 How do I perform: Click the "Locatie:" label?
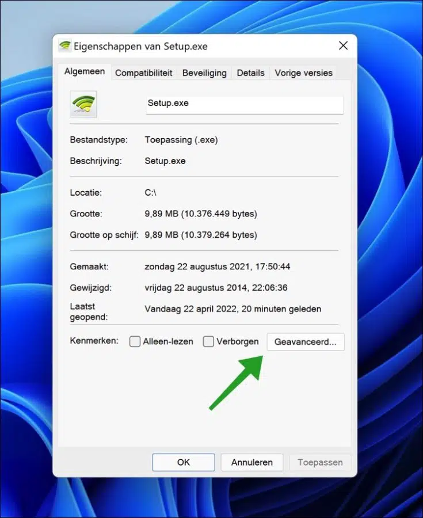point(86,193)
